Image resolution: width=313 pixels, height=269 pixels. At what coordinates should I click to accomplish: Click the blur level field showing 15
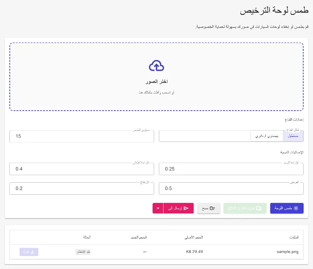pos(82,136)
